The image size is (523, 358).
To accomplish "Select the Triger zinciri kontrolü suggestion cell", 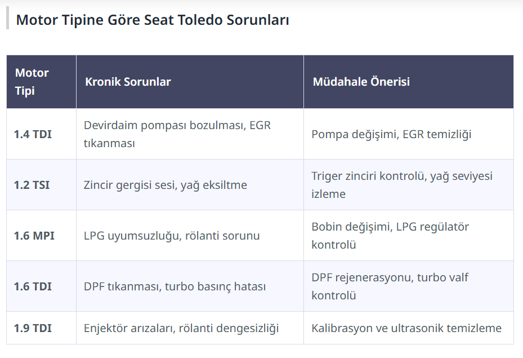I will pos(402,185).
